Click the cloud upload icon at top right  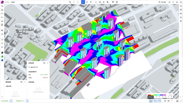click(177, 2)
